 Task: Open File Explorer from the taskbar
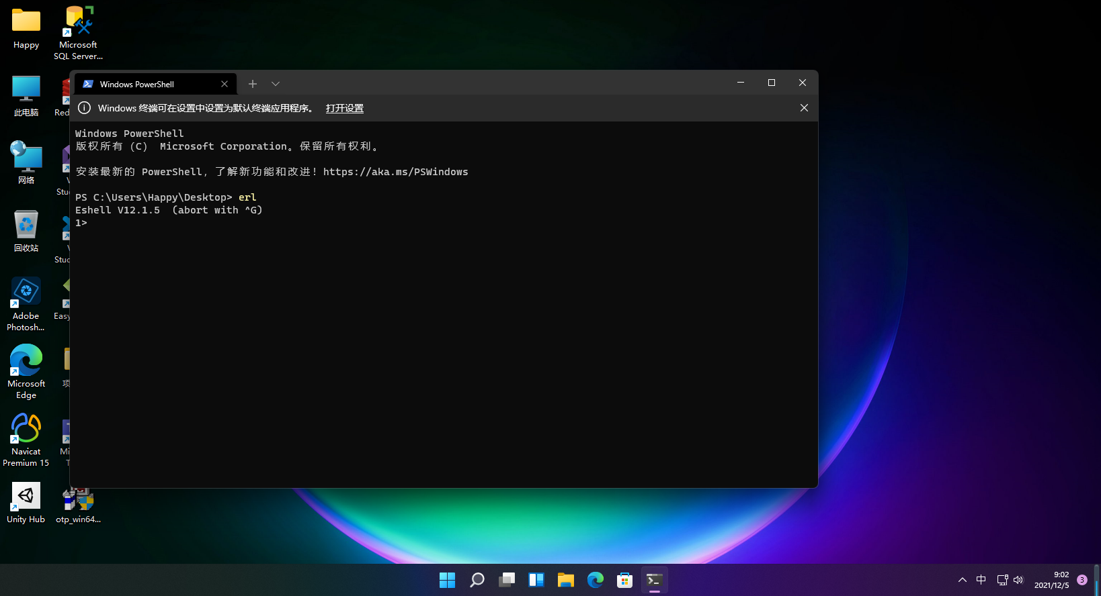pos(565,580)
